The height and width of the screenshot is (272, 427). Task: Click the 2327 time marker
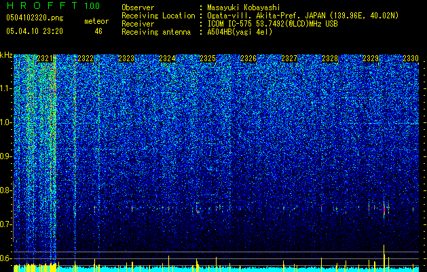click(x=289, y=58)
